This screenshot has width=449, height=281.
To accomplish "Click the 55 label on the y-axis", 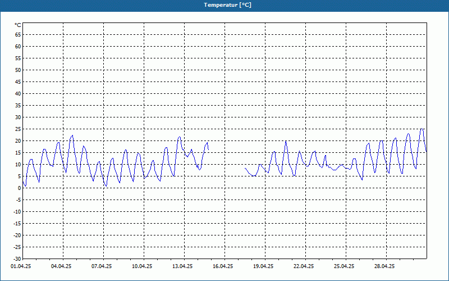I will pos(18,58).
